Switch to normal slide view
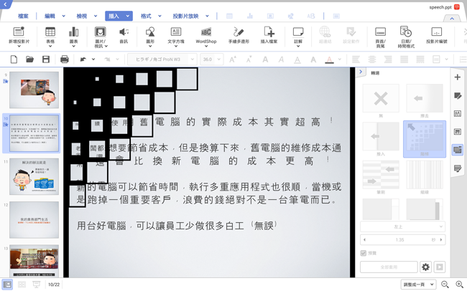 7,285
